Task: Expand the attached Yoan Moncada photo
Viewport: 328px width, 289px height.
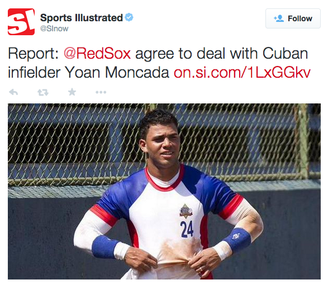Action: point(164,191)
